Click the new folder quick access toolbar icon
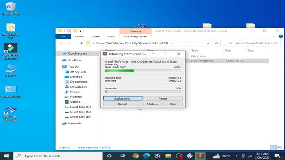285x160 pixels. [x=75, y=31]
